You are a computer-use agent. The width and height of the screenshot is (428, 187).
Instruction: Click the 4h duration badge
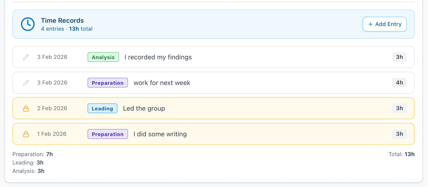(x=399, y=83)
